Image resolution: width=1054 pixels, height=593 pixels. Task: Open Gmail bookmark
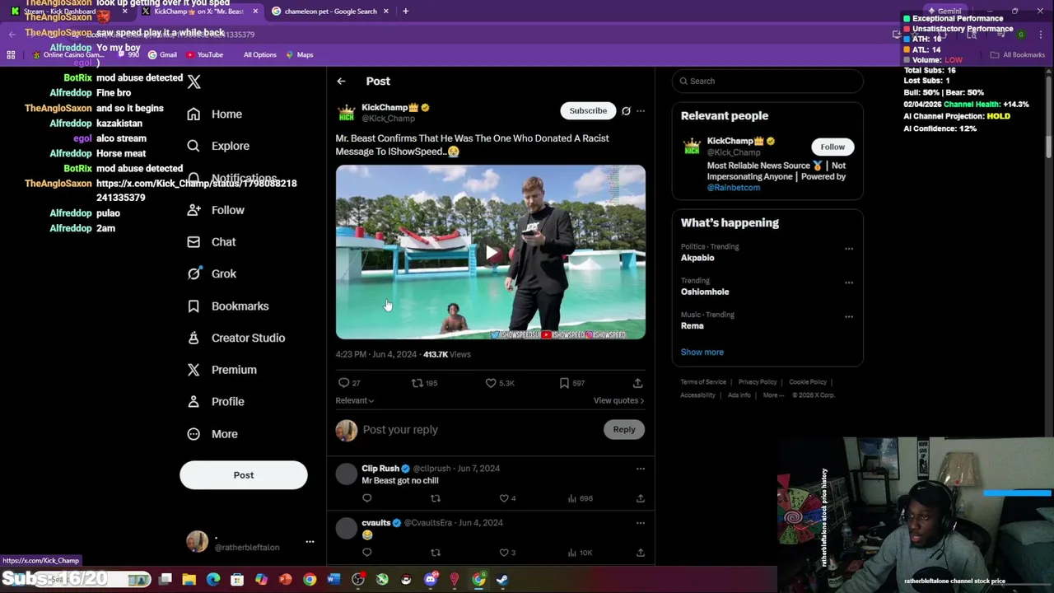pos(162,55)
